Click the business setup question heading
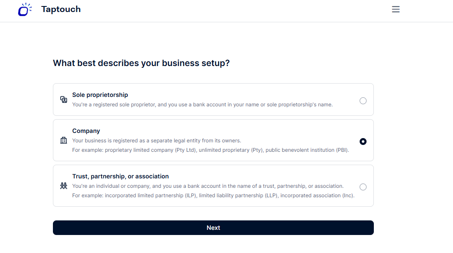453x253 pixels. 141,63
